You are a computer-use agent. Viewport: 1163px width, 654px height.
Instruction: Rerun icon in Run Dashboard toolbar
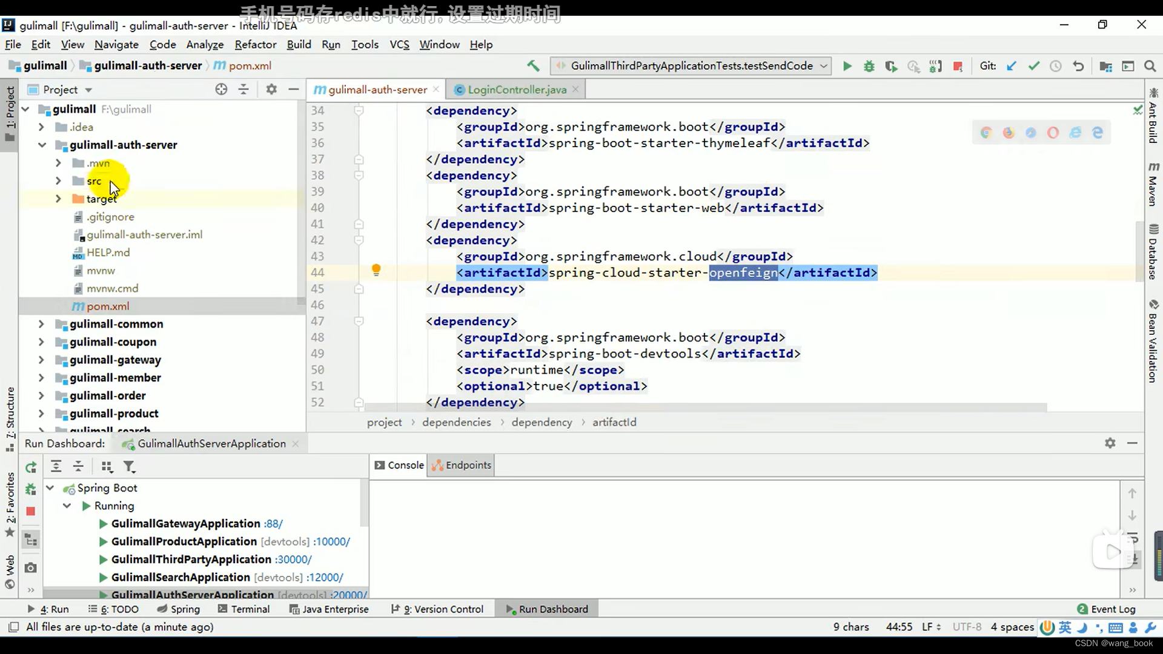(x=31, y=467)
